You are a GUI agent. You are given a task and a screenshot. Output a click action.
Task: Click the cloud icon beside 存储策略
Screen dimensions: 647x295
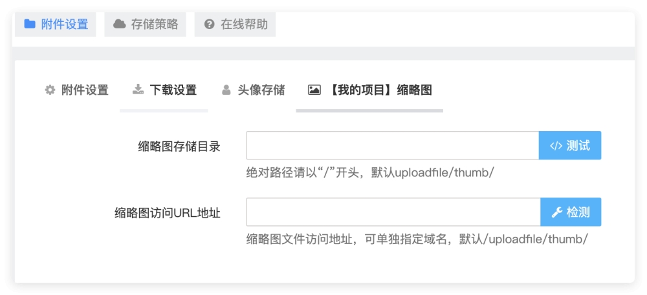tap(120, 24)
